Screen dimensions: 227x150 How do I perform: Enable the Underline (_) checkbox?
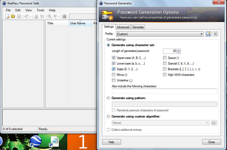[x=114, y=80]
